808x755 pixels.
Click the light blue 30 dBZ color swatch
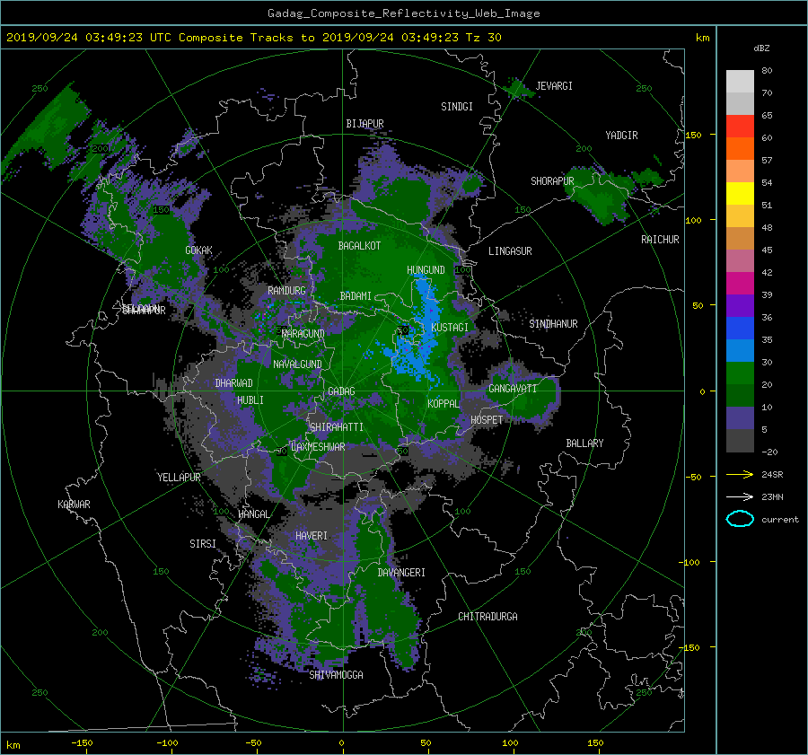[x=740, y=351]
